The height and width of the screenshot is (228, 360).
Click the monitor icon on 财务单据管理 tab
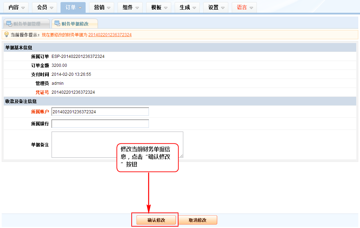[9, 24]
